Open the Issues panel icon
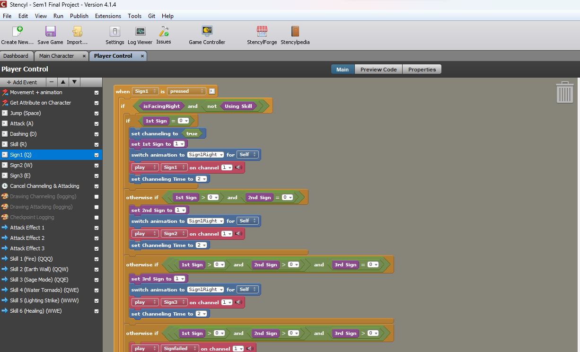The image size is (580, 352). point(164,32)
